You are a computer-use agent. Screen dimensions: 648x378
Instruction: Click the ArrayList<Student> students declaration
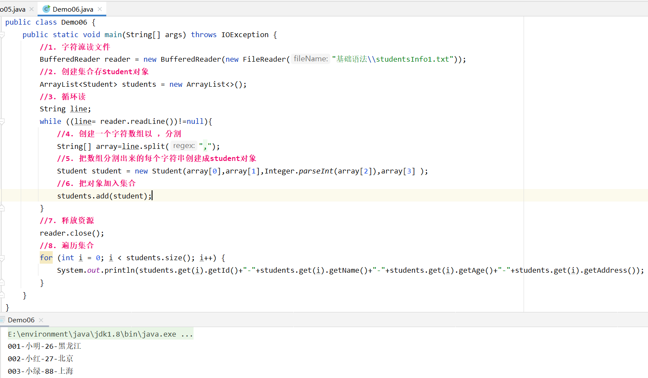pos(143,84)
